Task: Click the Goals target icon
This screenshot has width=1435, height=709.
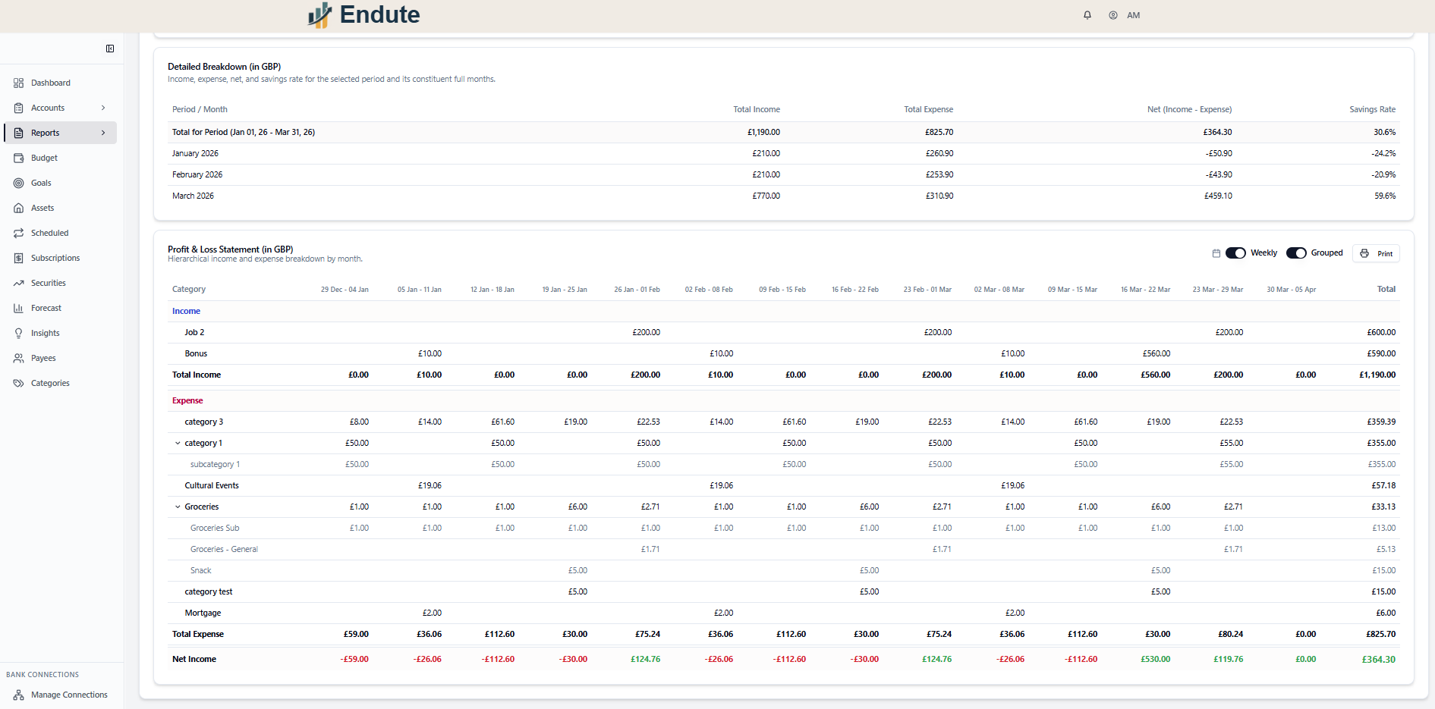Action: (19, 183)
